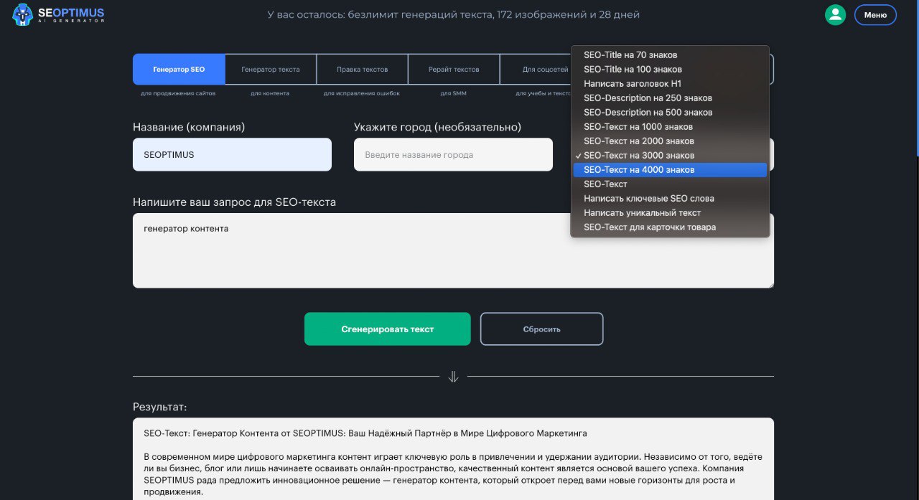
Task: Click the Напишите ваш запрос для SEO-текста label
Action: point(234,202)
